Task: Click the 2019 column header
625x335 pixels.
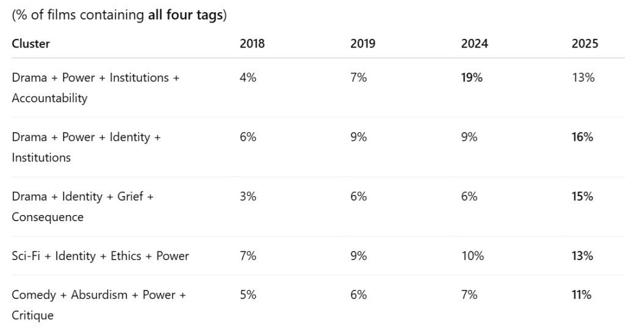Action: (363, 43)
